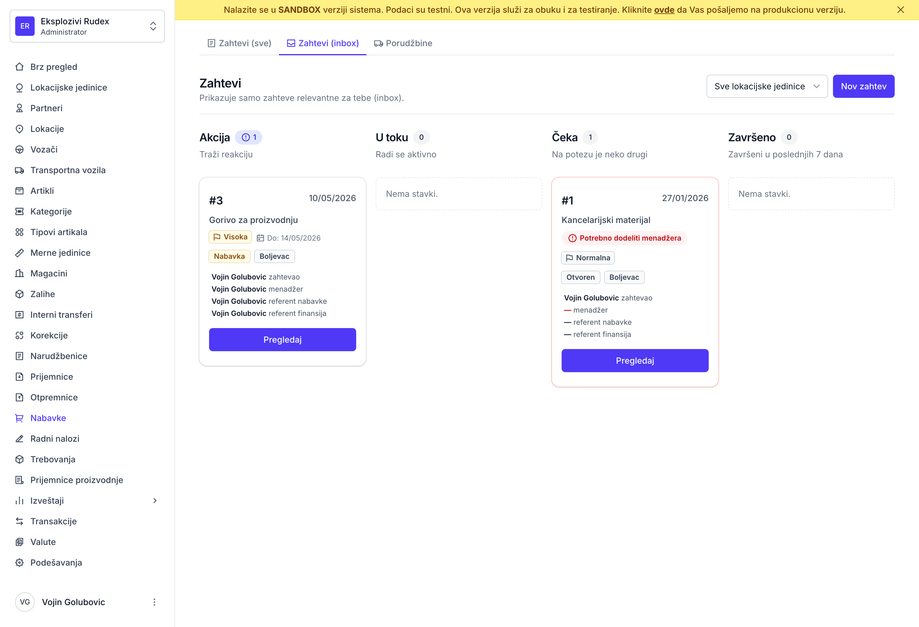Click Pregledaj on request #3

tap(282, 340)
